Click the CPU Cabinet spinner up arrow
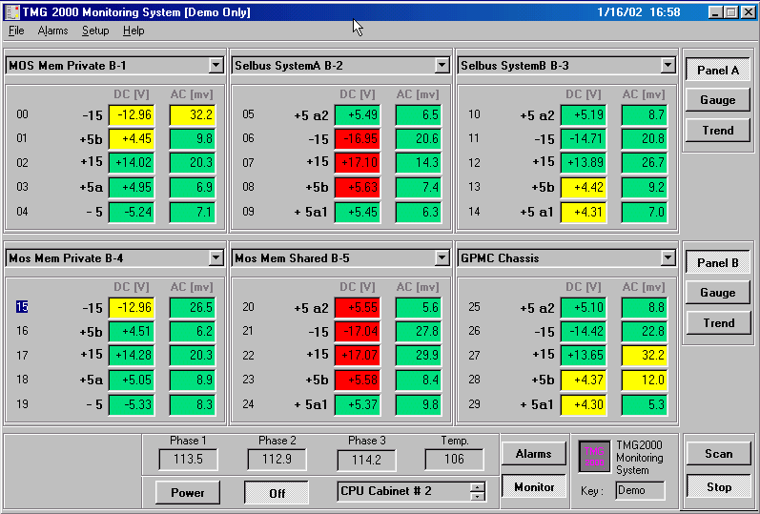The image size is (760, 514). pos(478,486)
